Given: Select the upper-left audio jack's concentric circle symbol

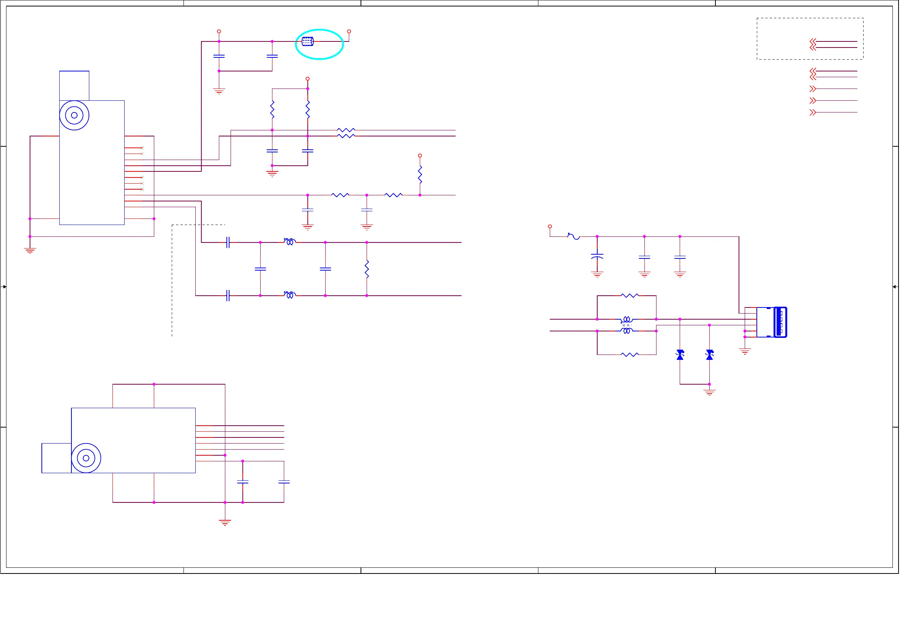Looking at the screenshot, I should point(74,115).
